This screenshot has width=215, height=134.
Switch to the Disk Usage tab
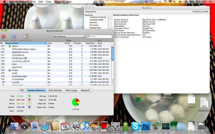pyautogui.click(x=71, y=90)
